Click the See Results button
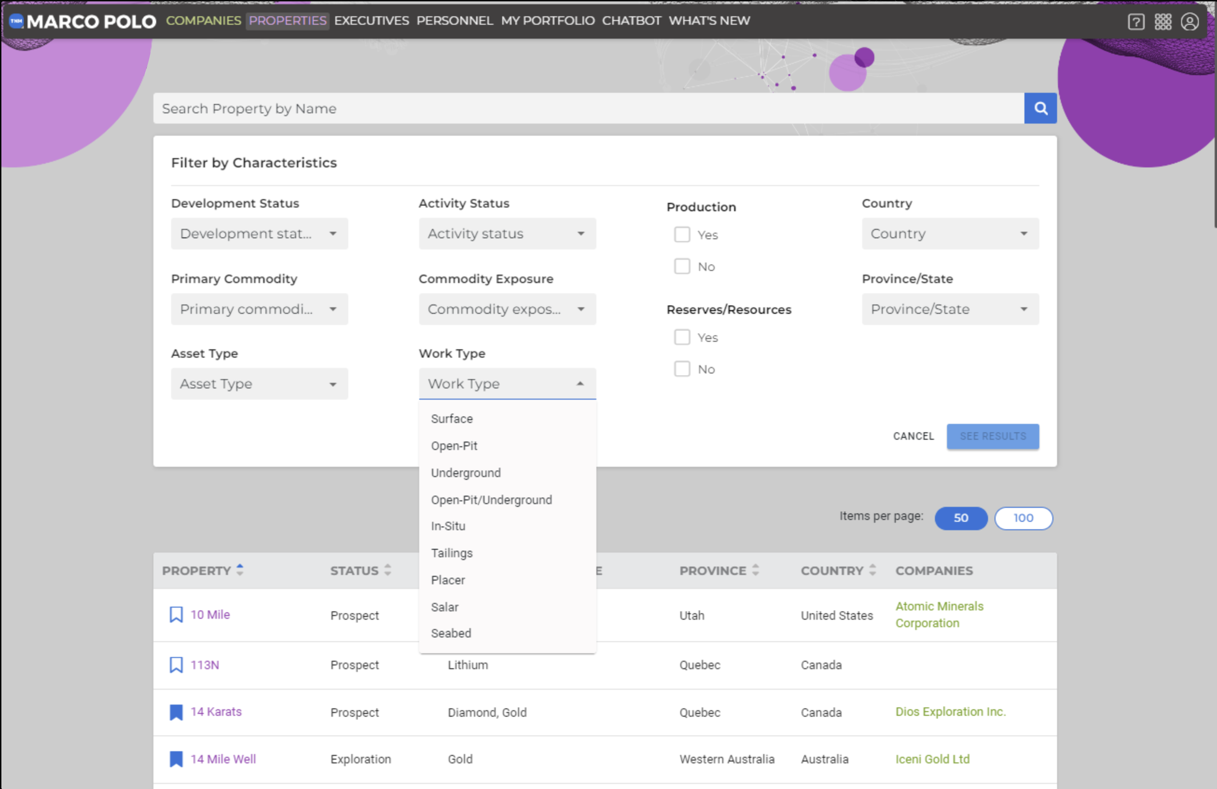 (993, 436)
